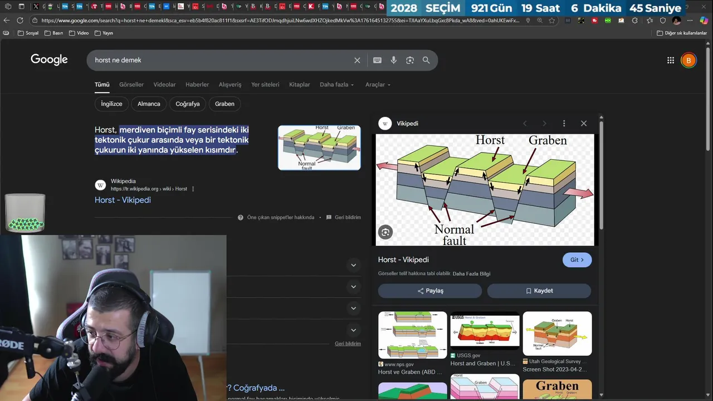Open the Google apps grid

(x=671, y=60)
